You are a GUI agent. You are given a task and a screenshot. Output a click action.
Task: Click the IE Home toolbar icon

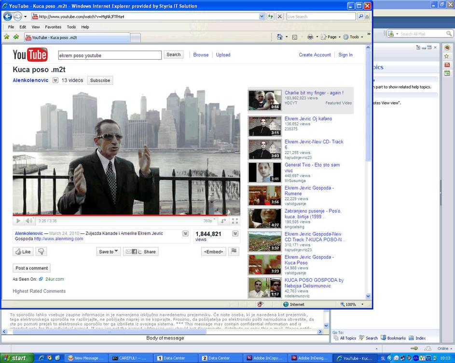(x=279, y=37)
